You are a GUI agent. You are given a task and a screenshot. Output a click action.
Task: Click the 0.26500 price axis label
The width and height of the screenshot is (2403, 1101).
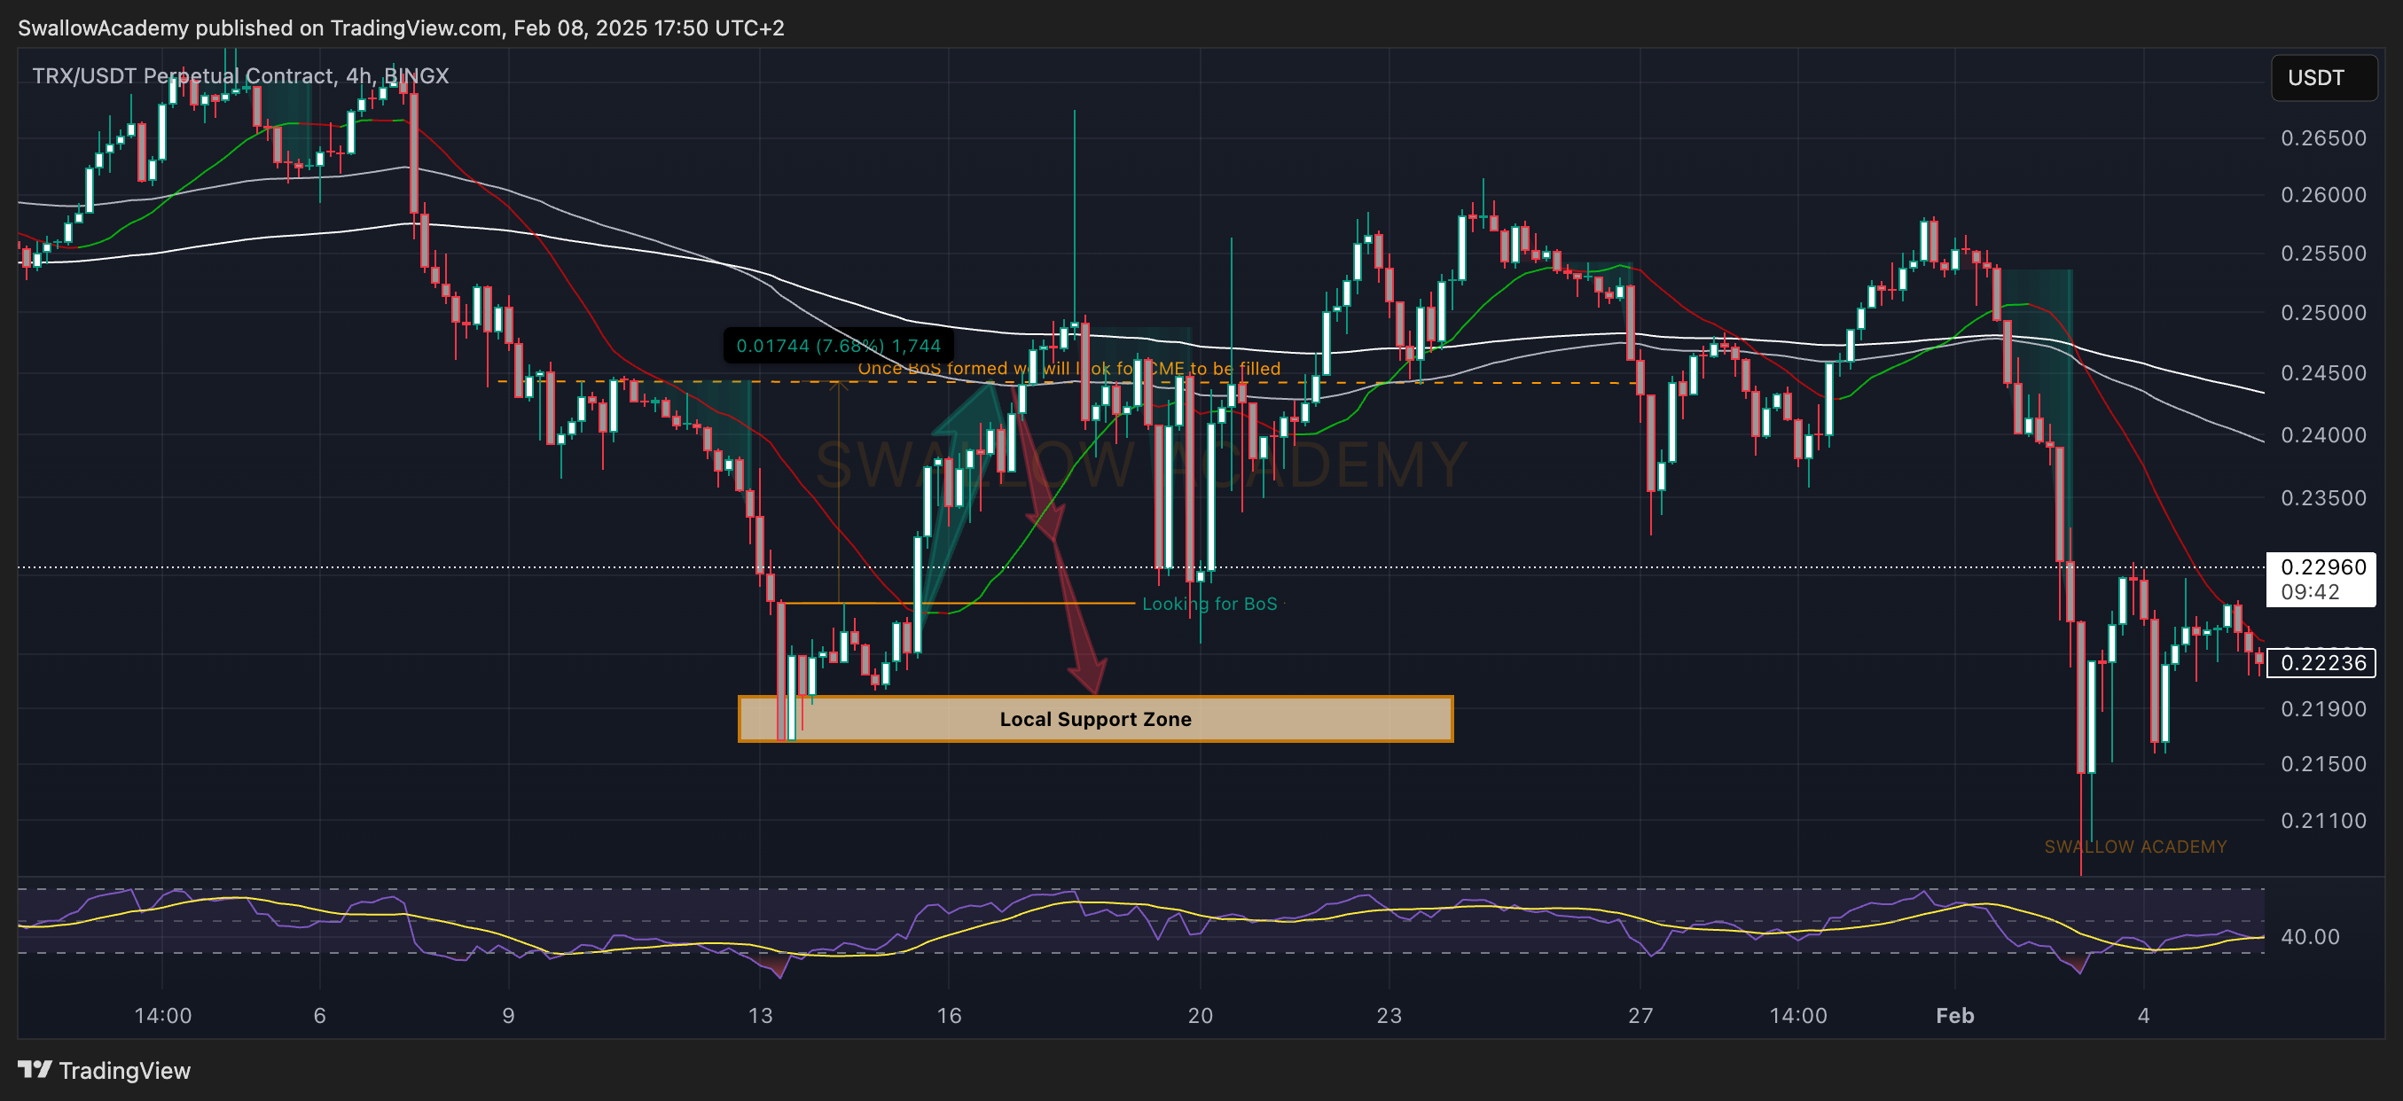click(x=2323, y=138)
